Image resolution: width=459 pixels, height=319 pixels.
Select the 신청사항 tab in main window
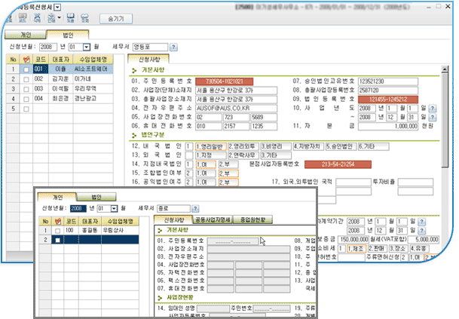(x=148, y=59)
